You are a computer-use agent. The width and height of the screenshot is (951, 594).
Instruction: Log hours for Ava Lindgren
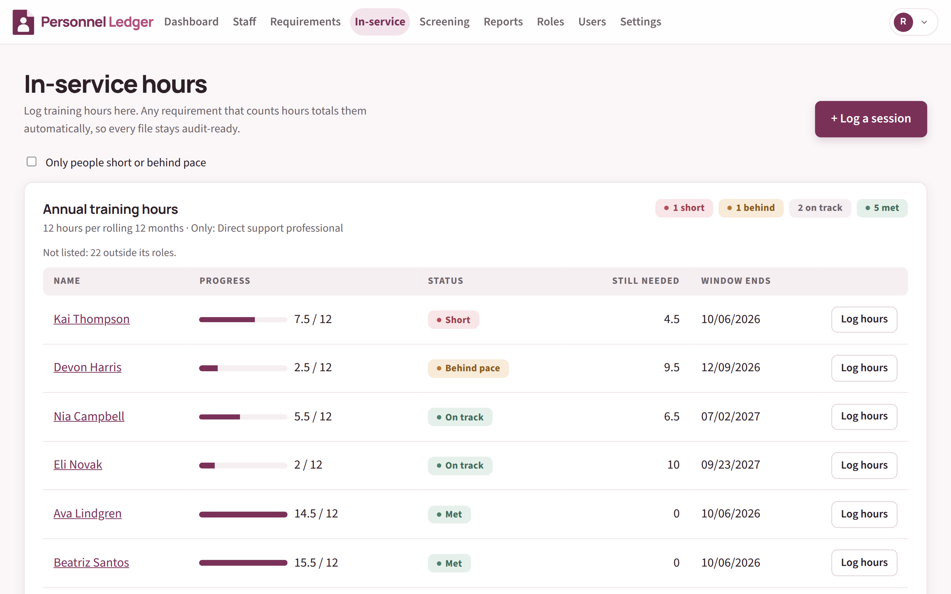pyautogui.click(x=864, y=514)
